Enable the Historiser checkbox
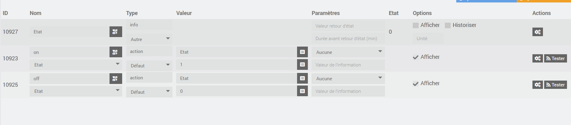This screenshot has width=571, height=125. (x=448, y=25)
